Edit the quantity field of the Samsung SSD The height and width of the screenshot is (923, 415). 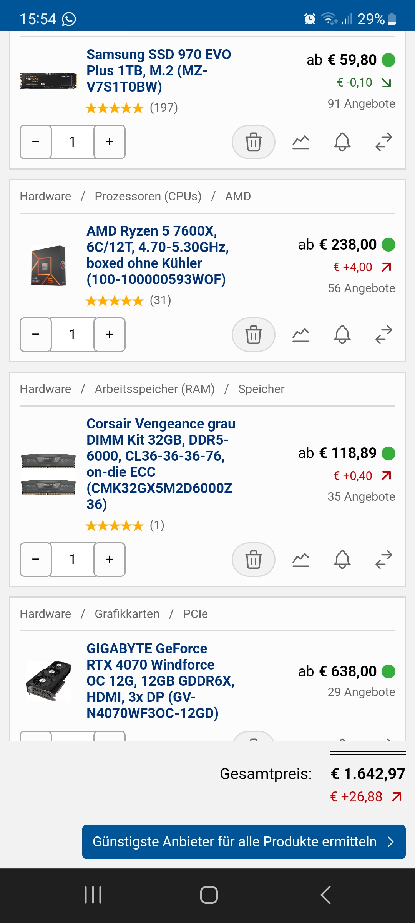point(73,142)
